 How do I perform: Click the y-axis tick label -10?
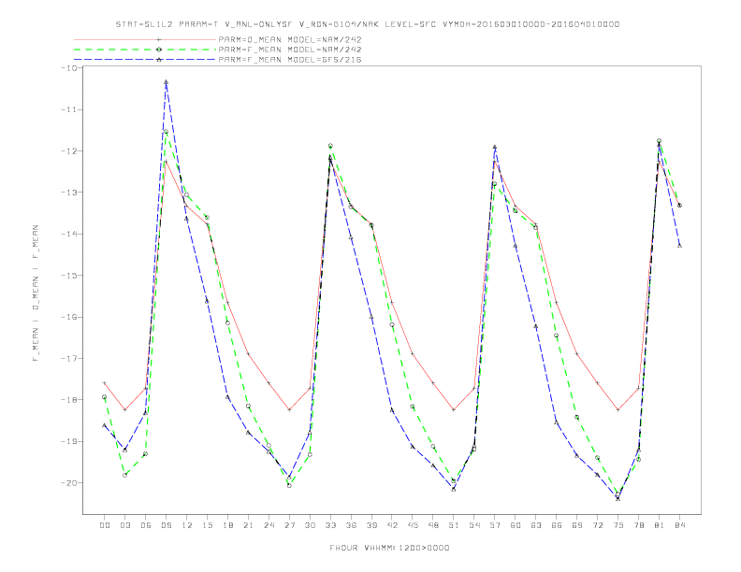point(69,68)
